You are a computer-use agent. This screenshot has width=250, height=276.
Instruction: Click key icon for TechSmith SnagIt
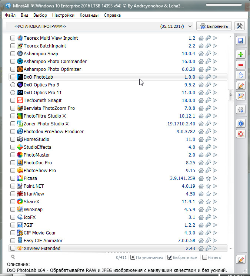208,100
